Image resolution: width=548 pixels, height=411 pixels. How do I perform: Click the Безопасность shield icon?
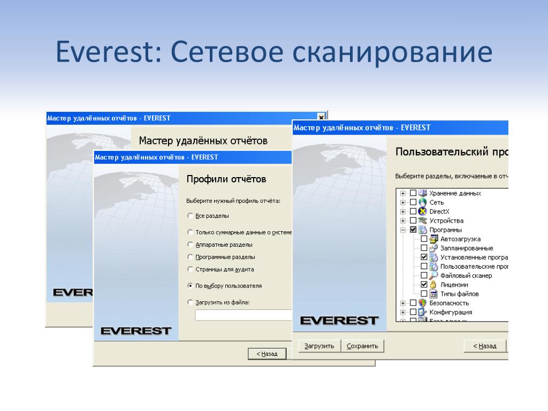pos(423,303)
